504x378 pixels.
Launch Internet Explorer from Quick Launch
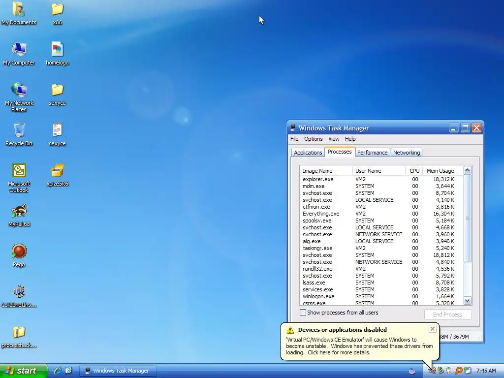tap(58, 371)
